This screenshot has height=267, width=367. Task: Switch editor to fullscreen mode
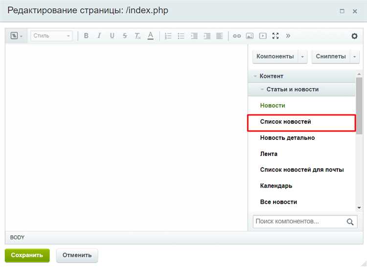(275, 36)
